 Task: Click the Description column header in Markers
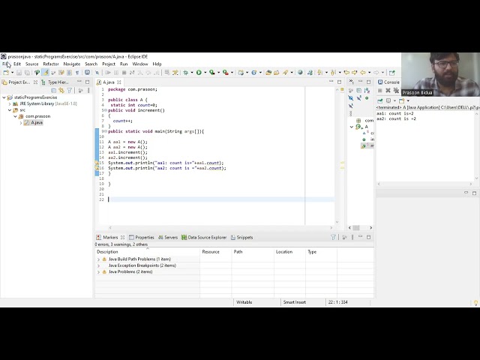(148, 252)
